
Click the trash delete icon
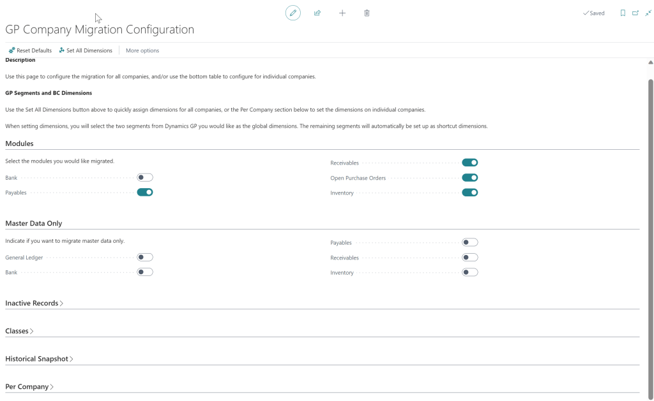click(367, 13)
